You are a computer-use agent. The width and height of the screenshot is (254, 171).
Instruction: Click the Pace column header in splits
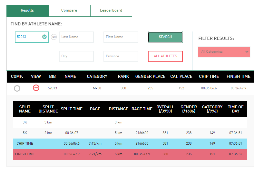tap(95, 109)
